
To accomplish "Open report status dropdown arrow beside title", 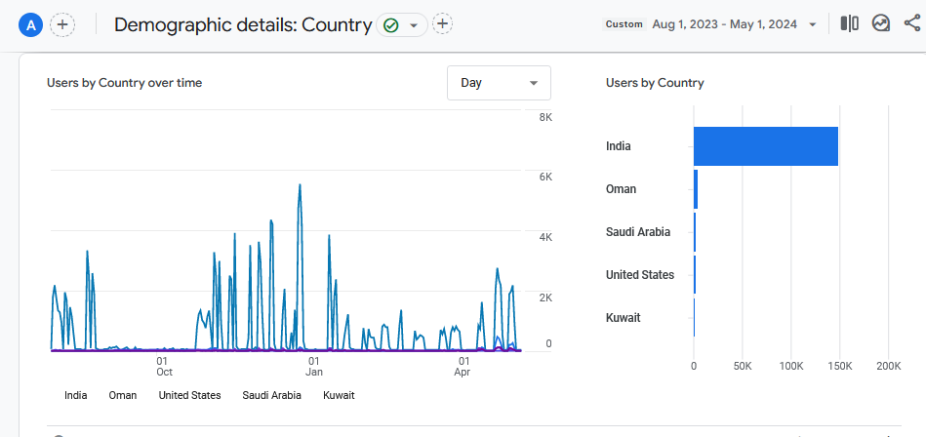I will point(414,25).
